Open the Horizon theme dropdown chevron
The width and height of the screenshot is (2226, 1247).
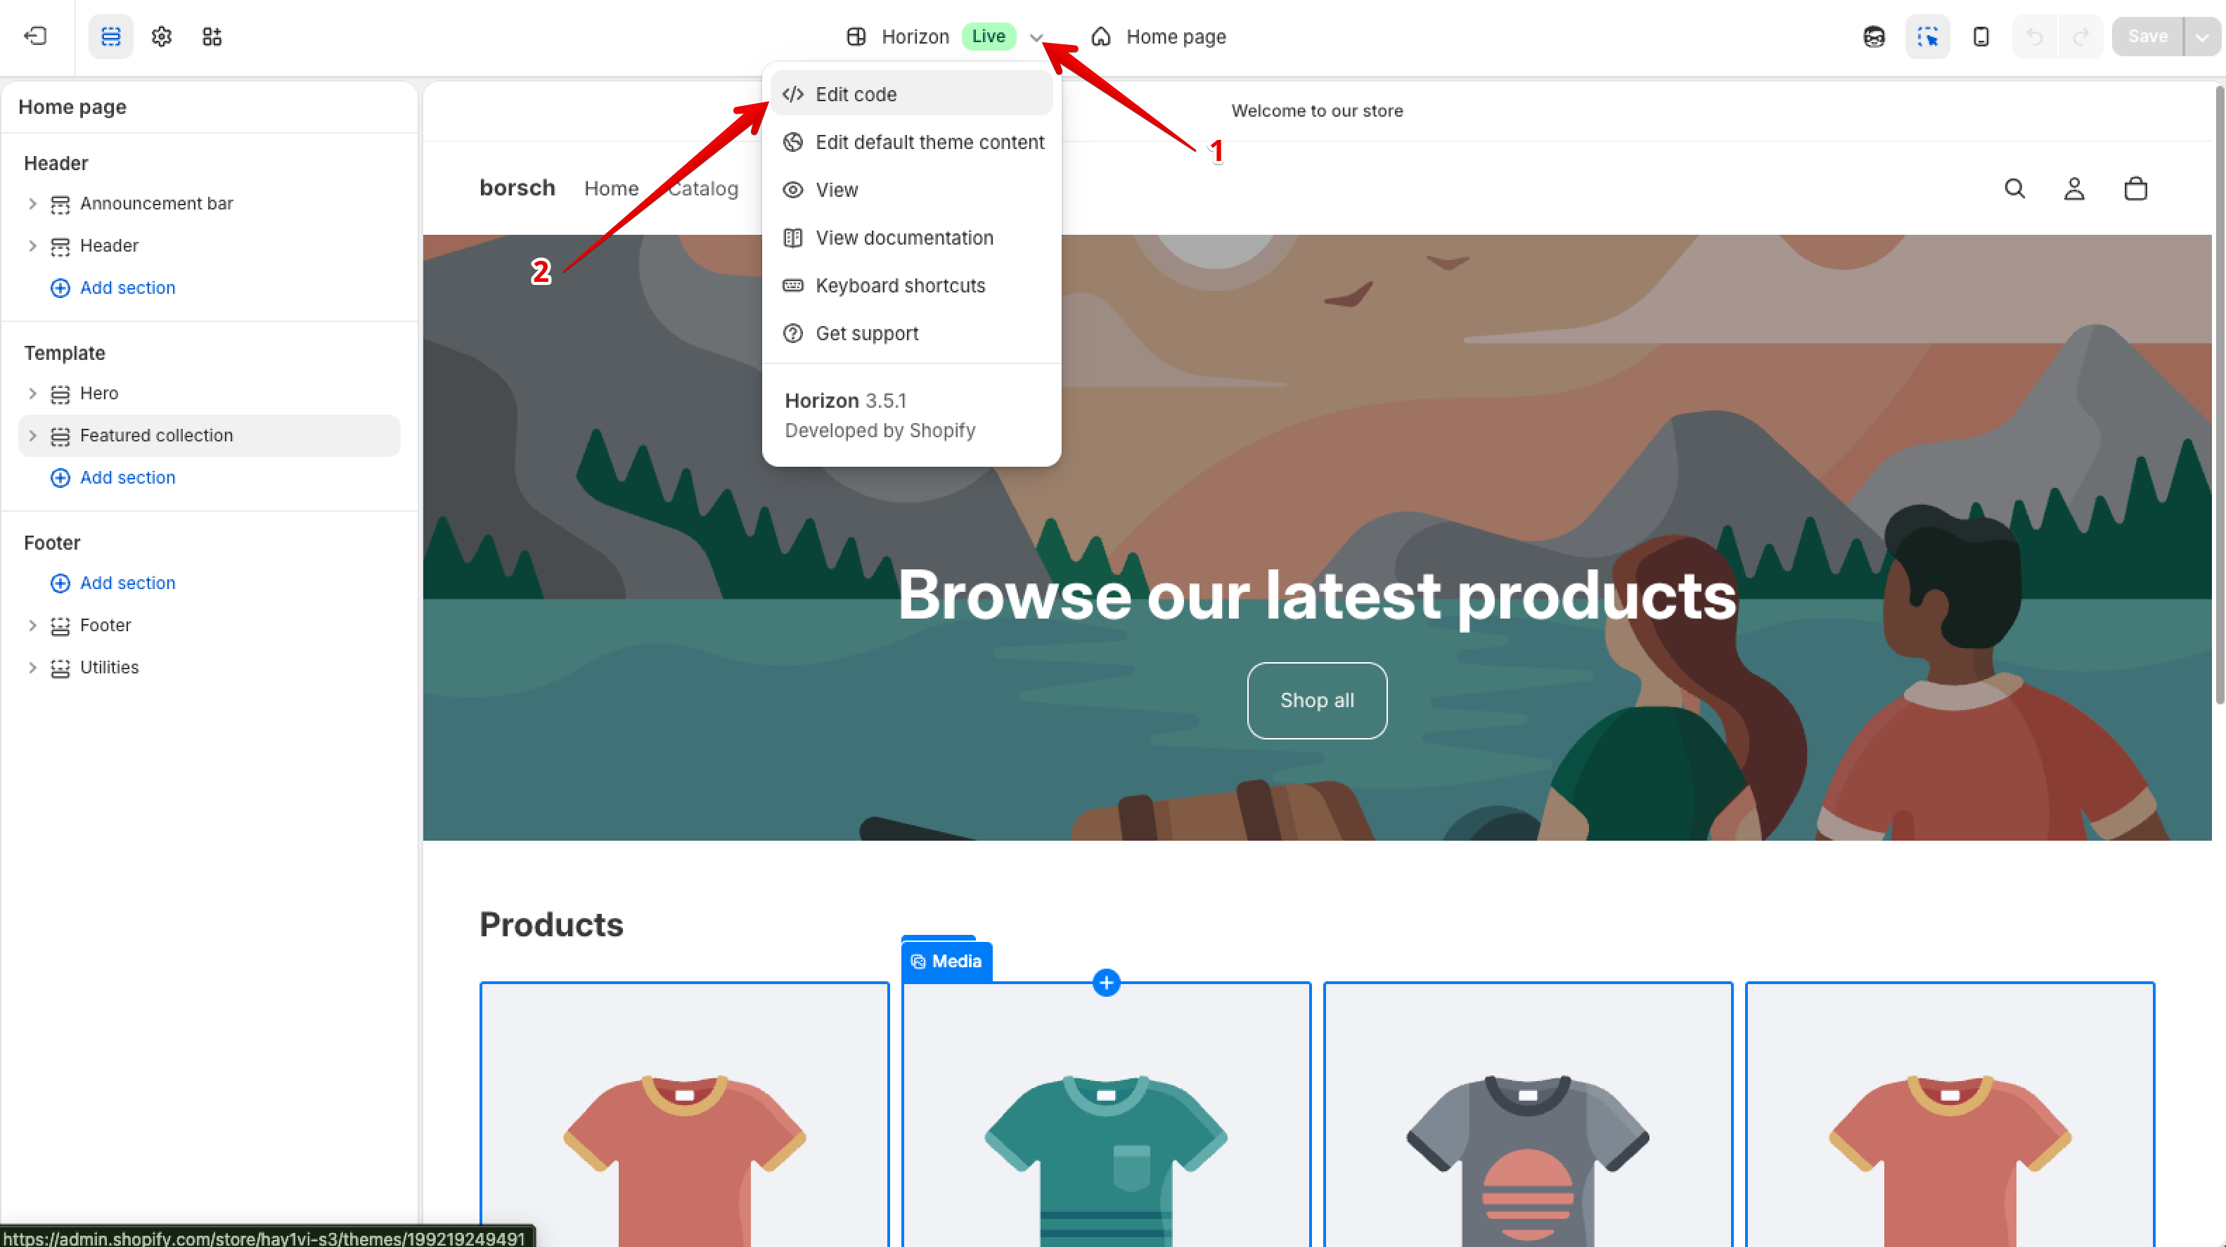click(1036, 37)
